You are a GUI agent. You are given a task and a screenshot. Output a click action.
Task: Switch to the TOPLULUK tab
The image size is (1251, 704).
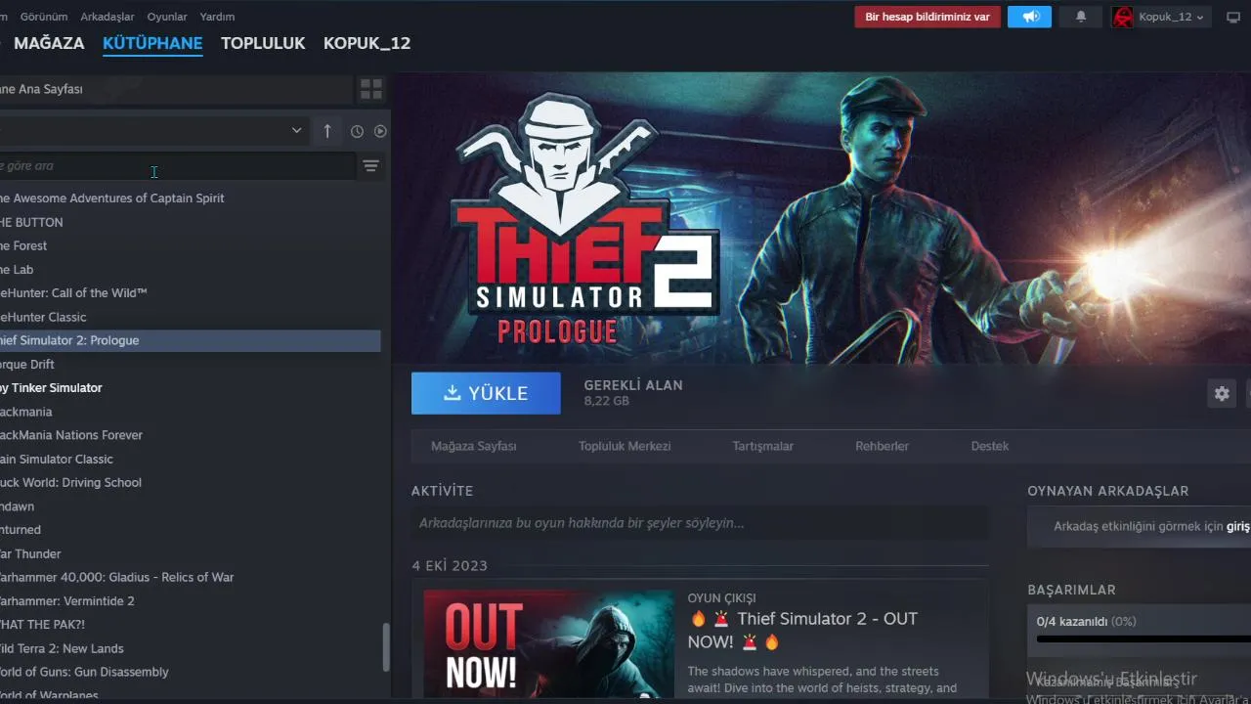[263, 43]
